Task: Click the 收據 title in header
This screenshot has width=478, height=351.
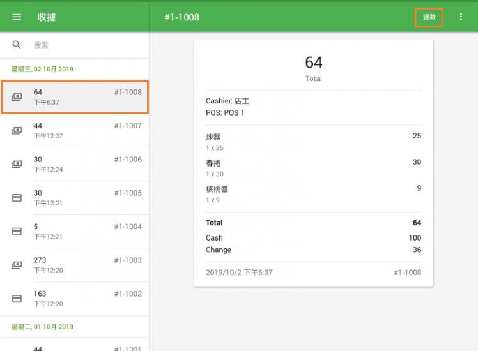Action: [x=47, y=17]
